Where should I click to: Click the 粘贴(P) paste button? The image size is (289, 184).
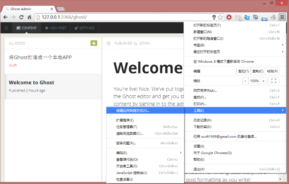[272, 71]
